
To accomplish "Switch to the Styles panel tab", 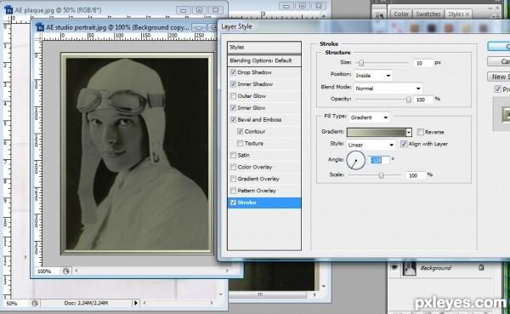I will (x=458, y=14).
